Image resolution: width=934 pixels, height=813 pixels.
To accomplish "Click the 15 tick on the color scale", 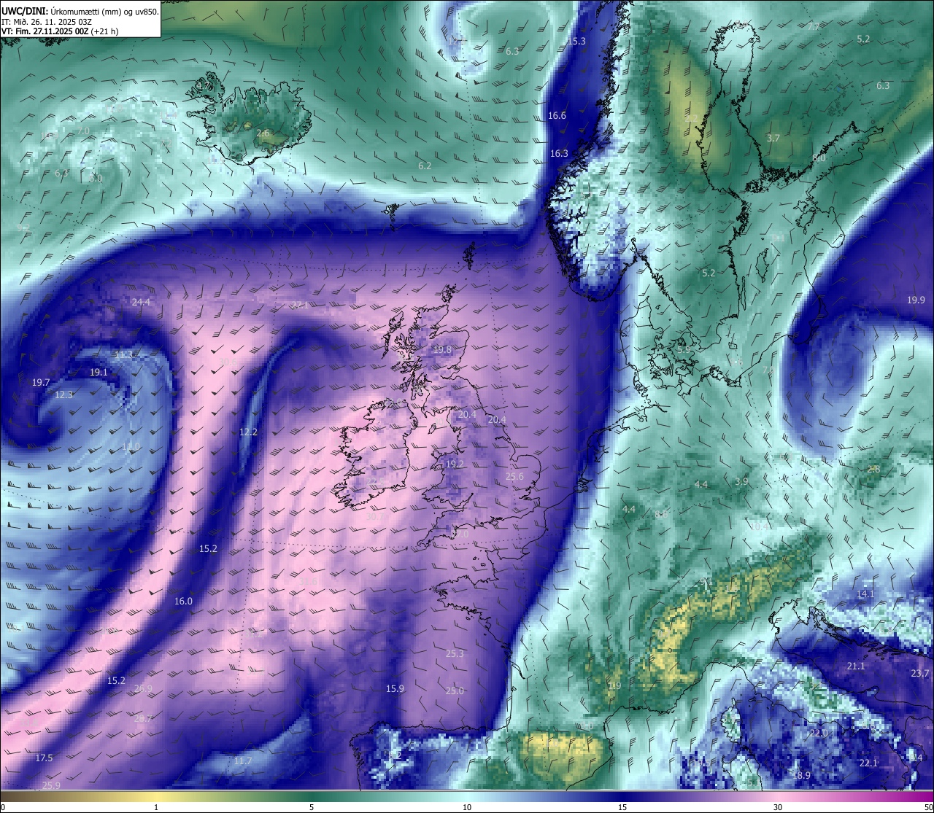I will [622, 807].
